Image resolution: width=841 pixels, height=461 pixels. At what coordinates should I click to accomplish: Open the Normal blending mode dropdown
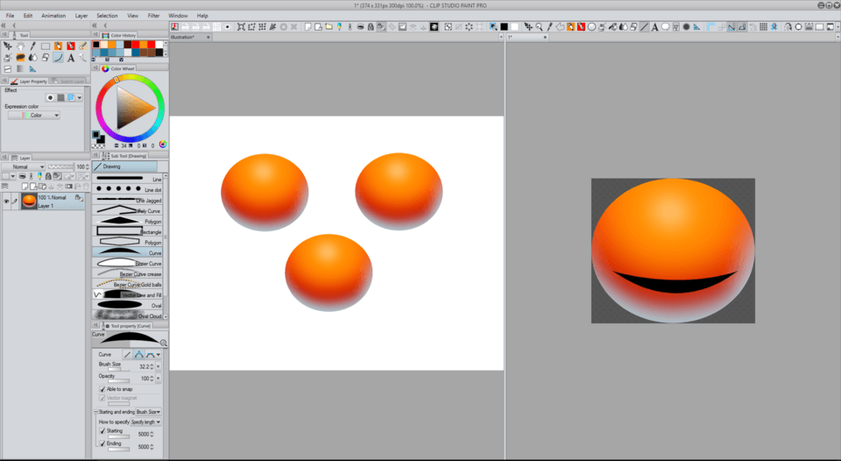(23, 167)
